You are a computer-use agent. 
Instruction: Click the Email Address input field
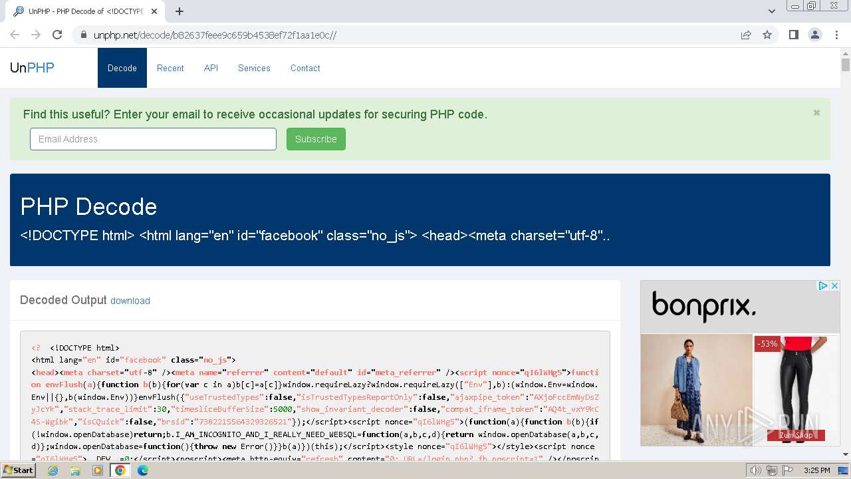153,139
